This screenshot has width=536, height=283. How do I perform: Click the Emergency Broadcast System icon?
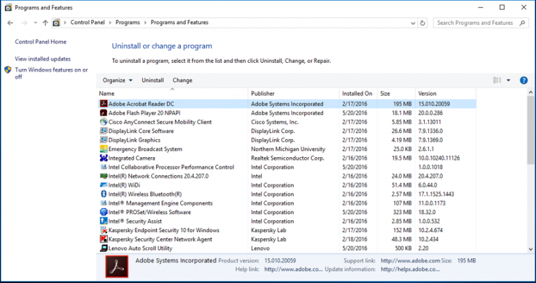104,149
